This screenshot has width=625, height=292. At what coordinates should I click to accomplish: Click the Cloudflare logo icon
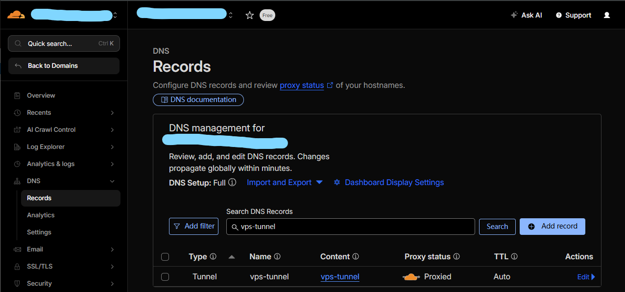coord(16,15)
